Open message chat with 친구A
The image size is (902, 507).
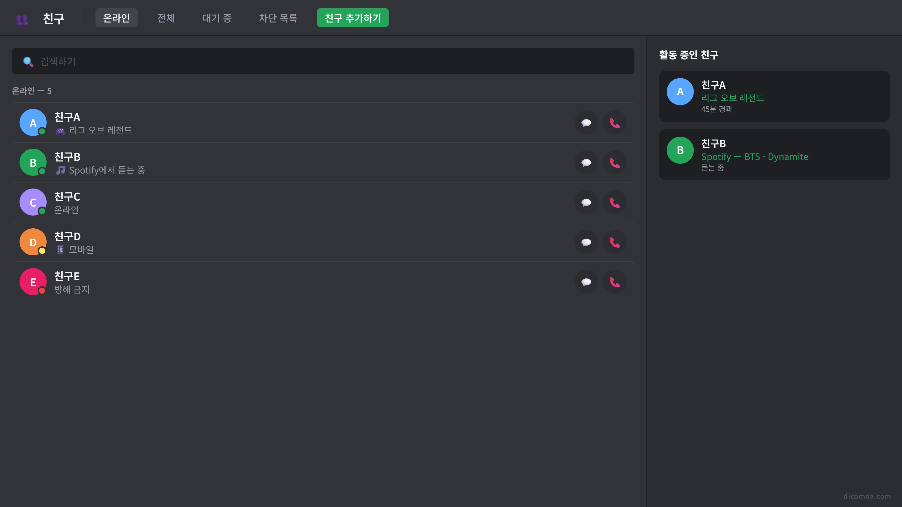pos(586,123)
